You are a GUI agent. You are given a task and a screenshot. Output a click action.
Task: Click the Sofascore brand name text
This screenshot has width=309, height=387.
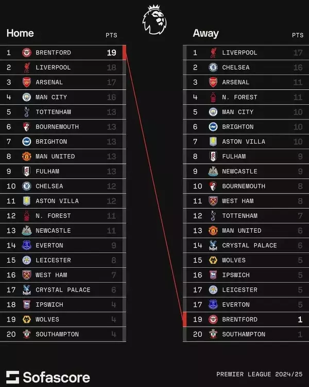click(x=56, y=377)
